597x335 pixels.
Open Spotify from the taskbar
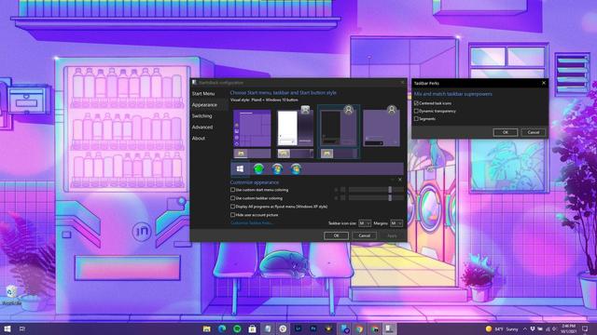click(237, 328)
